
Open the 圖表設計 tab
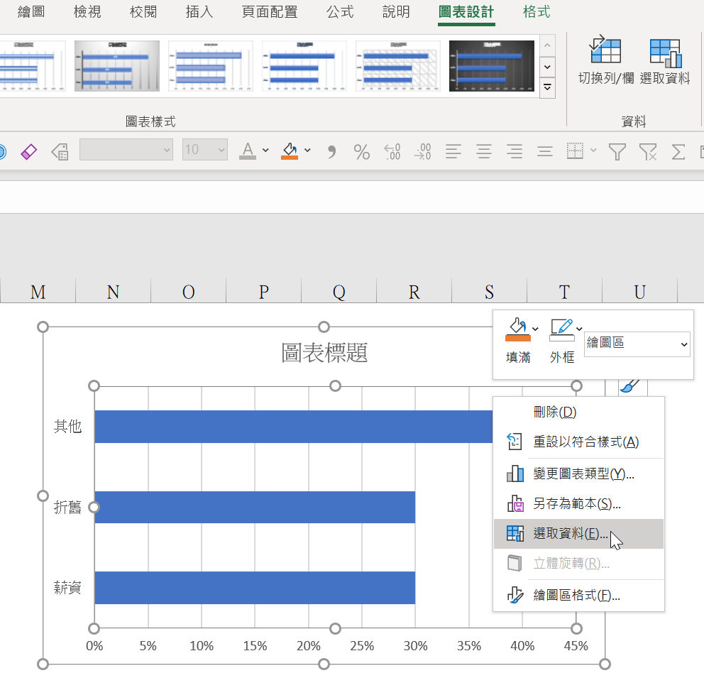(466, 12)
